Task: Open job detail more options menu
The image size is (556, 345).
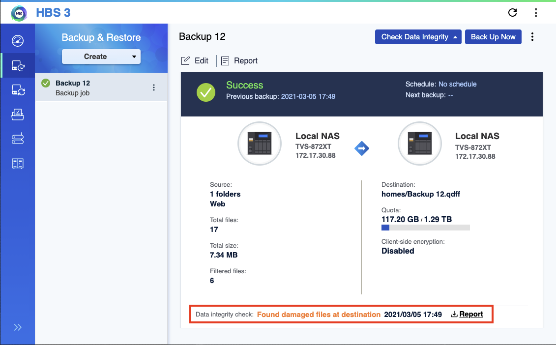Action: click(x=532, y=37)
